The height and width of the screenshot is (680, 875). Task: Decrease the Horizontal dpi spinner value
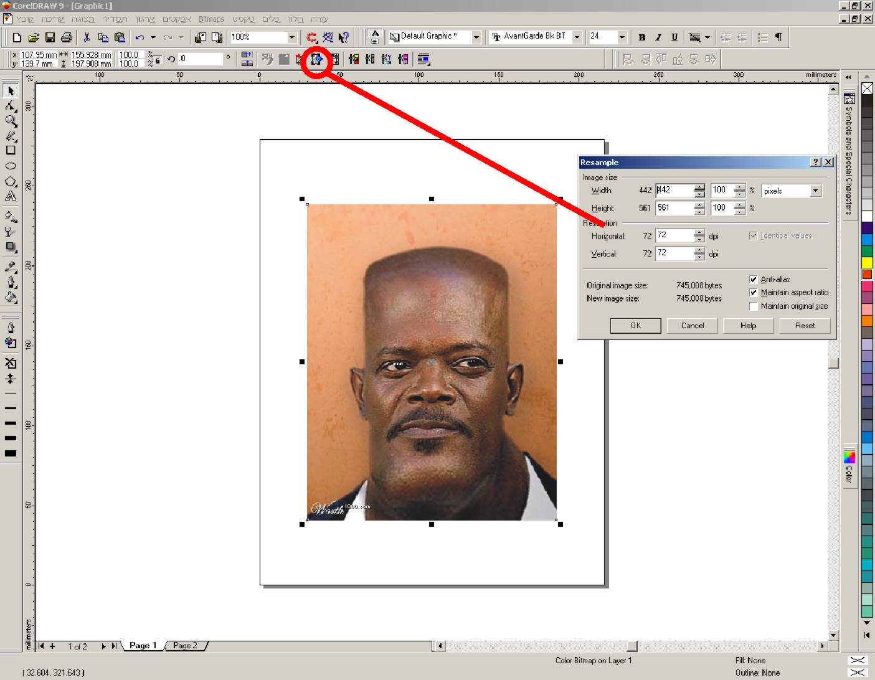coord(699,239)
